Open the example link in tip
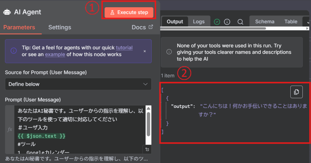The height and width of the screenshot is (163, 311). coord(55,54)
